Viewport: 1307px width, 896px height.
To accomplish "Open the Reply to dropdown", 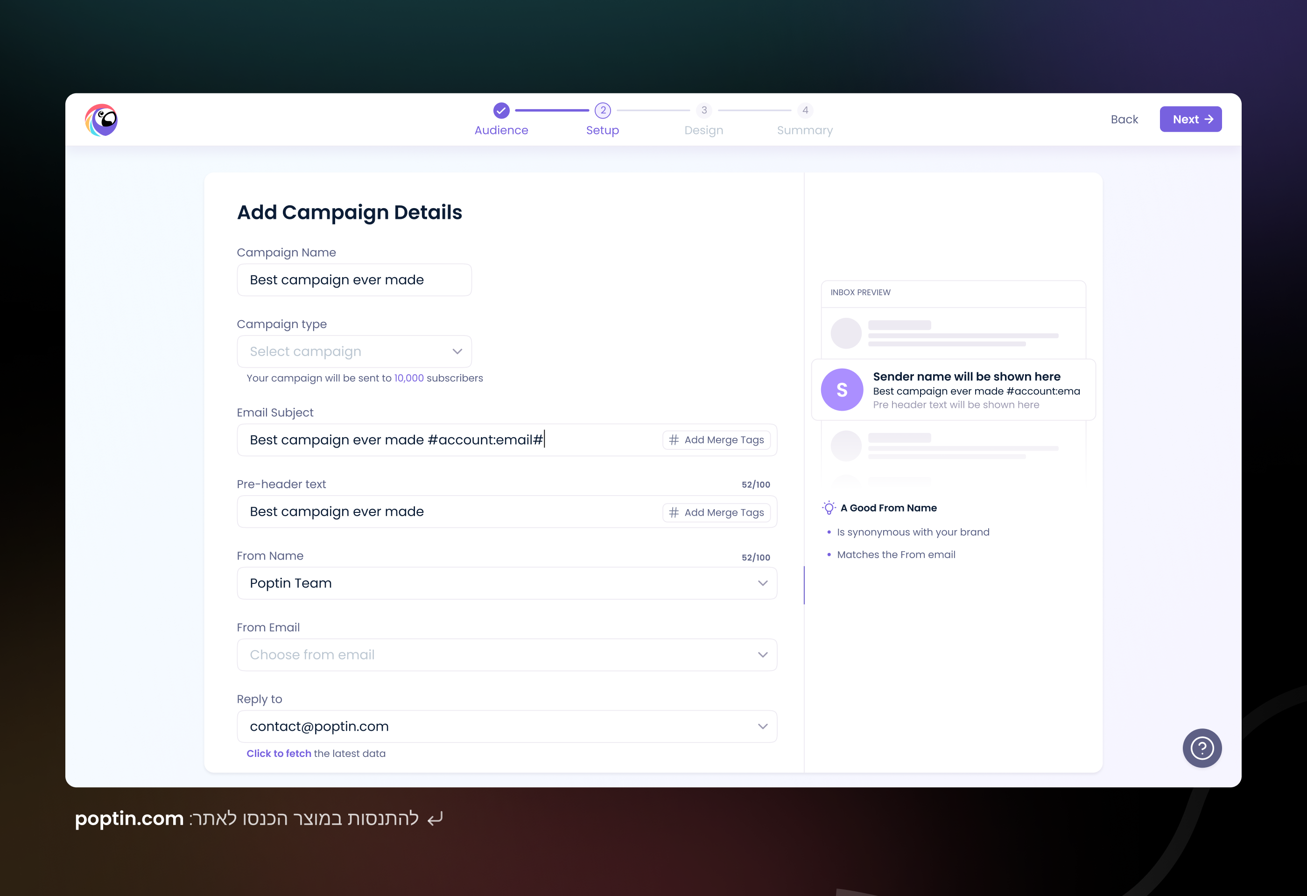I will pos(507,726).
